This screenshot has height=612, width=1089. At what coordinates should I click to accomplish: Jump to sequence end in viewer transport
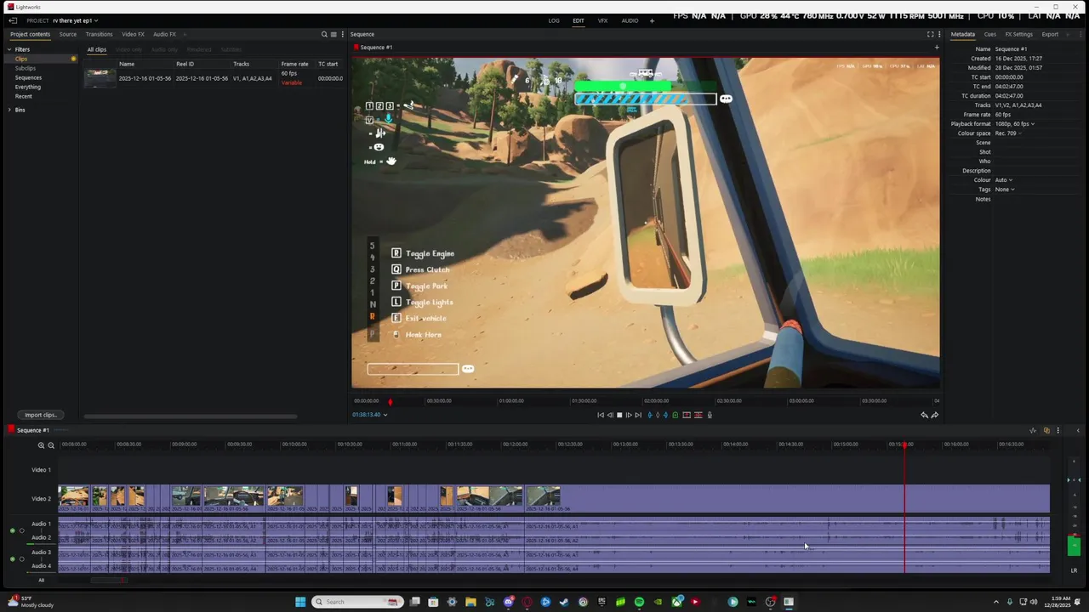pos(638,415)
